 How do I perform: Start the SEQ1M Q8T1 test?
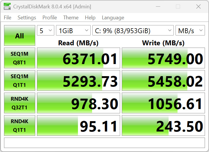[x=20, y=58]
